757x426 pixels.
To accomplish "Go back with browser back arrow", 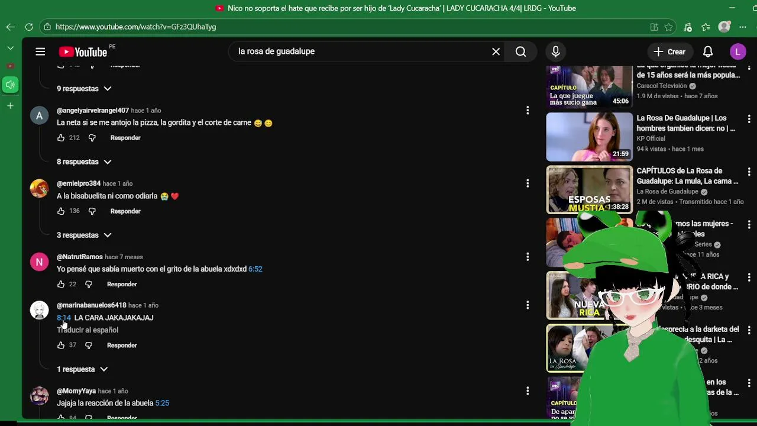I will click(10, 27).
